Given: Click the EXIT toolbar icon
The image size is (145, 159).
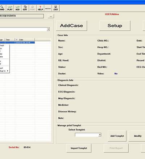Looking at the screenshot, I should pos(55,8).
